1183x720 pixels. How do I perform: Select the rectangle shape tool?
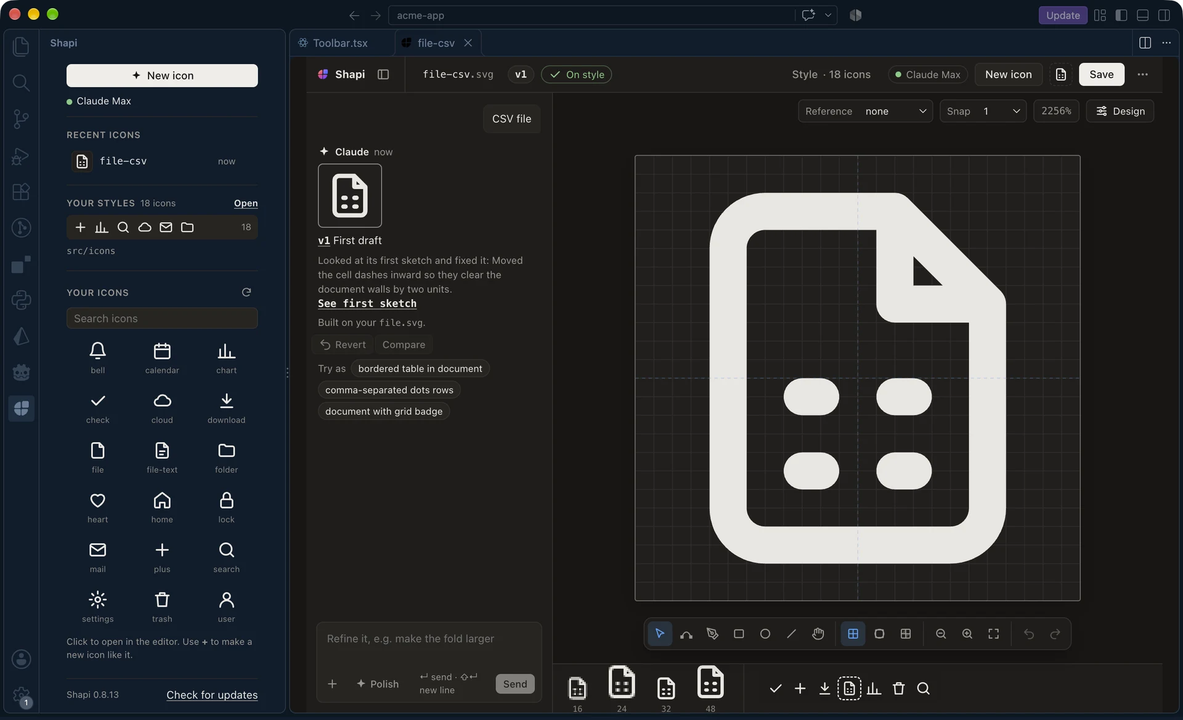(x=739, y=634)
